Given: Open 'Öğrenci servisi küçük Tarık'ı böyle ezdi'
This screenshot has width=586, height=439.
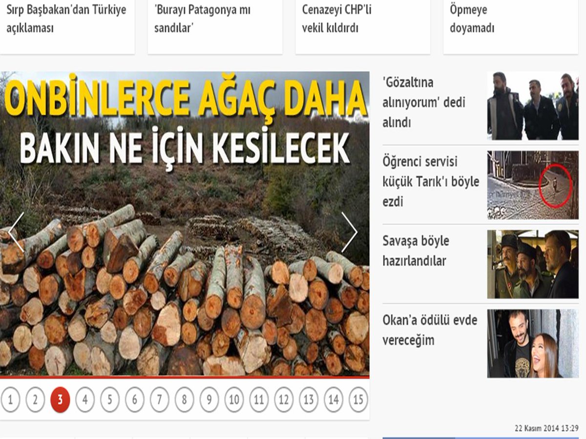Looking at the screenshot, I should [431, 181].
